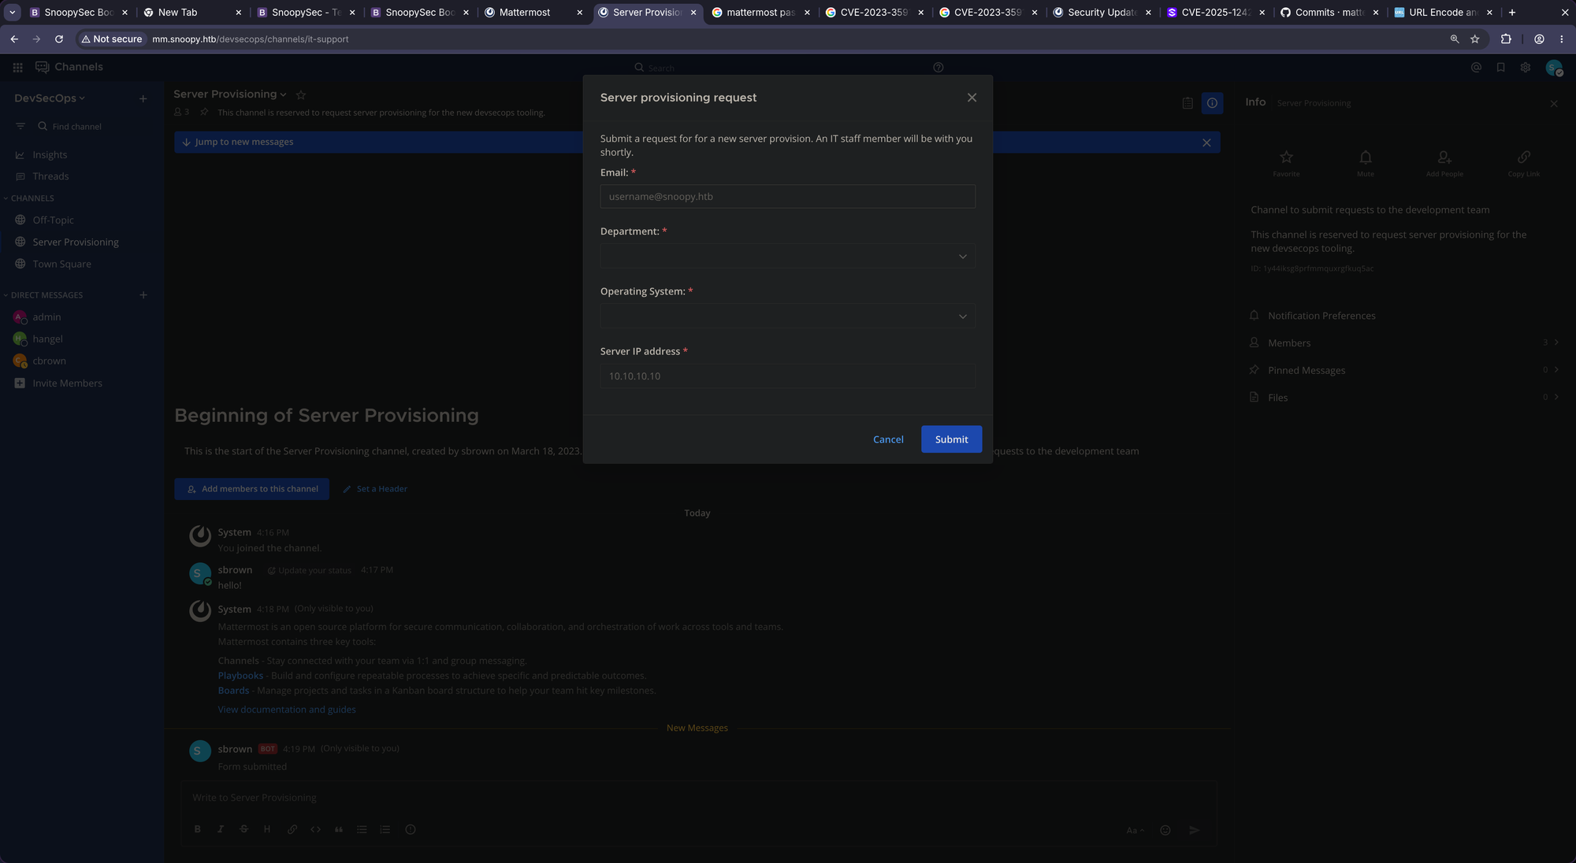Start a new direct message
Screen dimensions: 1576x863
pyautogui.click(x=143, y=295)
